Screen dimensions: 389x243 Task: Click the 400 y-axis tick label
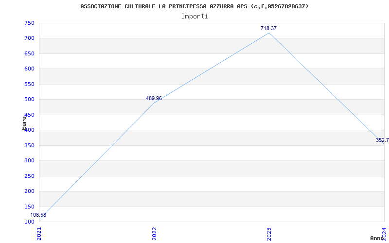tap(29, 130)
